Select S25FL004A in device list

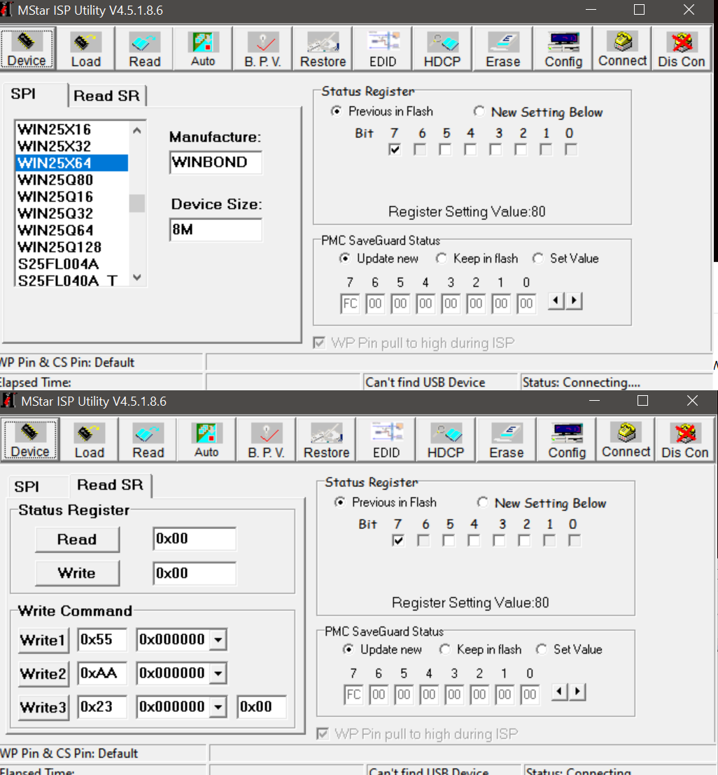pos(72,263)
